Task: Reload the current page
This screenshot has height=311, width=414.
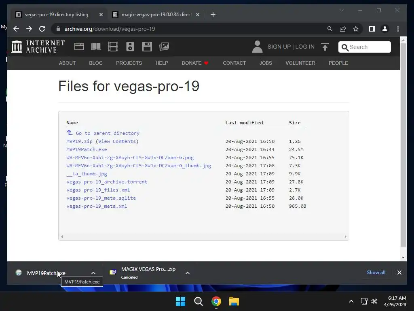Action: click(x=42, y=29)
